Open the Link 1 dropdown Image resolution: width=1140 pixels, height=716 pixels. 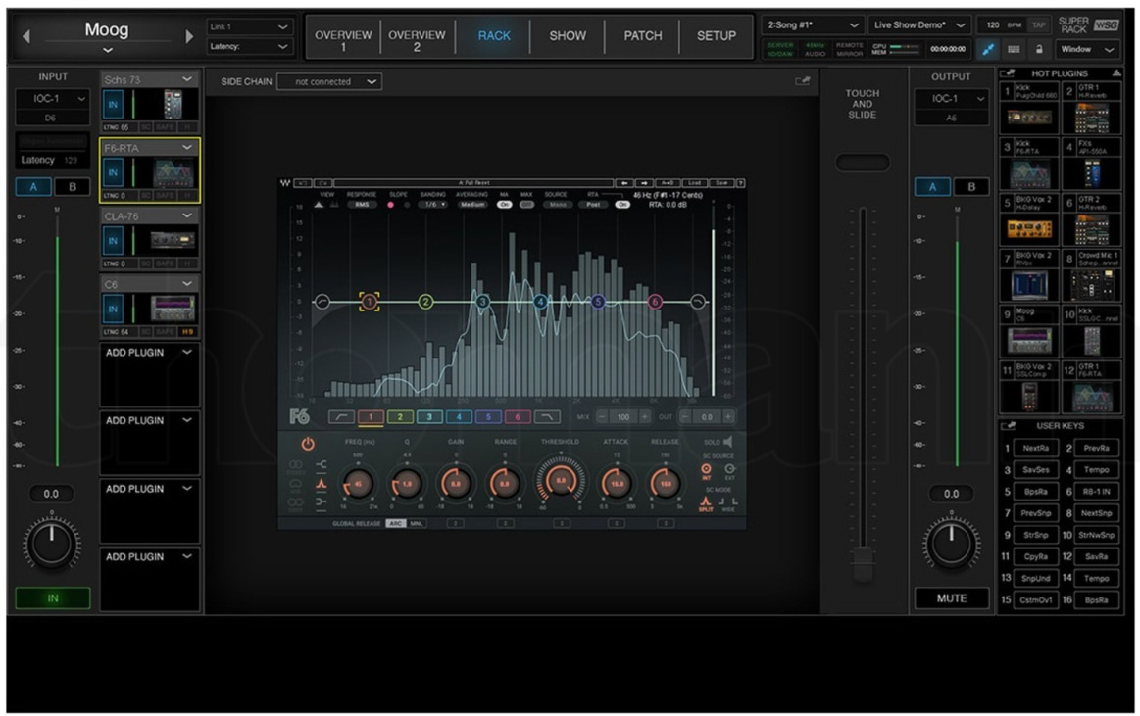(249, 26)
